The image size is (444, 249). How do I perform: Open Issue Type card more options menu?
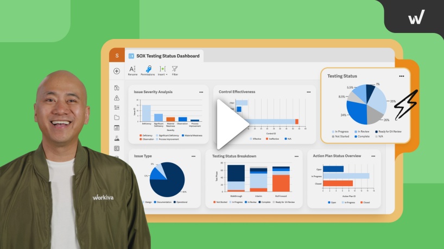click(x=193, y=156)
